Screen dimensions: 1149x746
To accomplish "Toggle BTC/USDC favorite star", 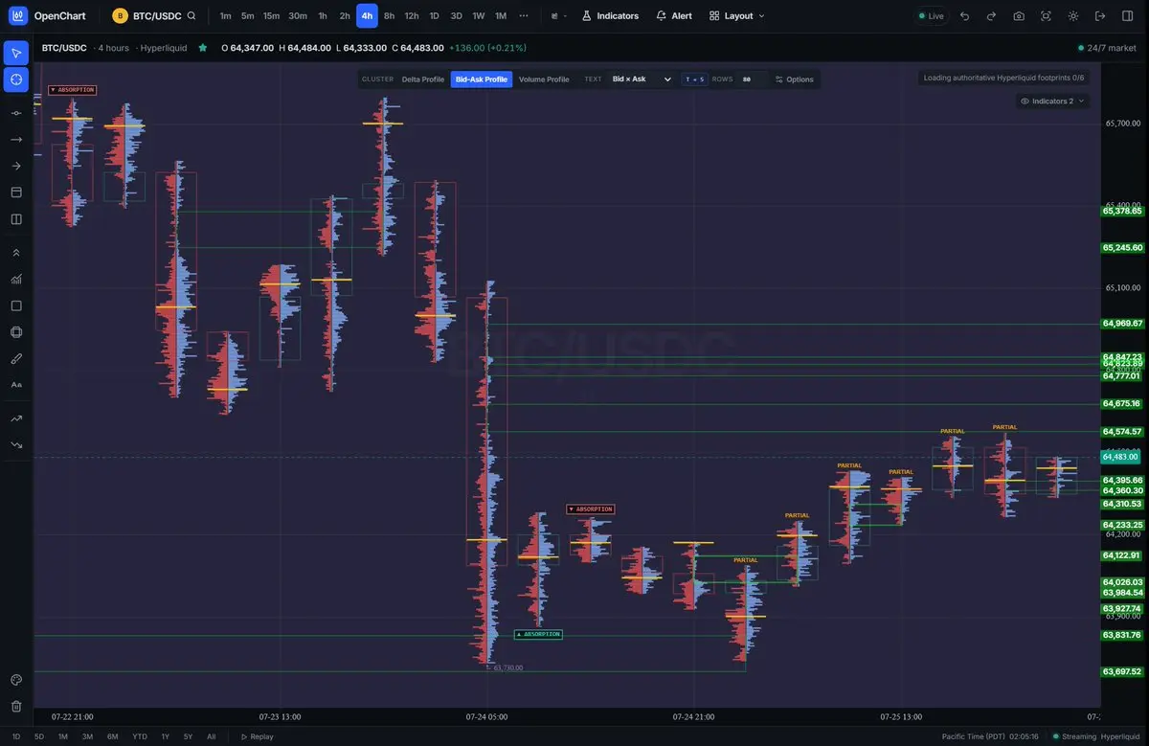I will (x=202, y=47).
